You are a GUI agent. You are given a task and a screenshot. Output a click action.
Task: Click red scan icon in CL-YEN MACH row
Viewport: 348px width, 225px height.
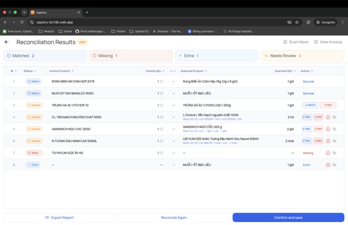click(x=328, y=117)
